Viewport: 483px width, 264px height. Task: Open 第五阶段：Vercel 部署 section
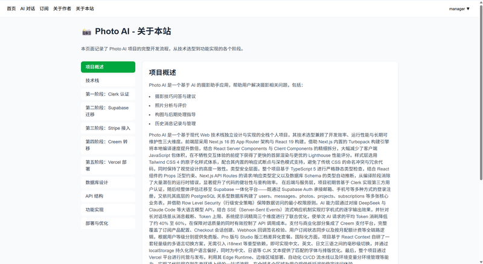tap(108, 166)
